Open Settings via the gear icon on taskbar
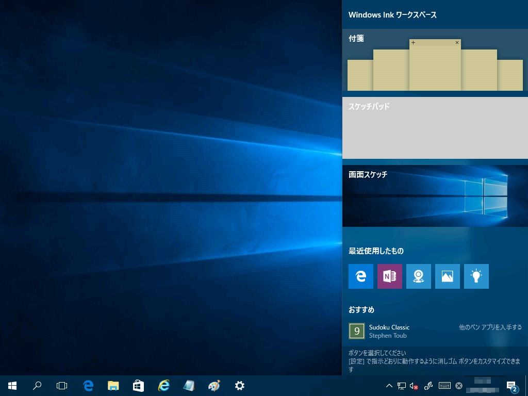This screenshot has width=528, height=396. 239,386
